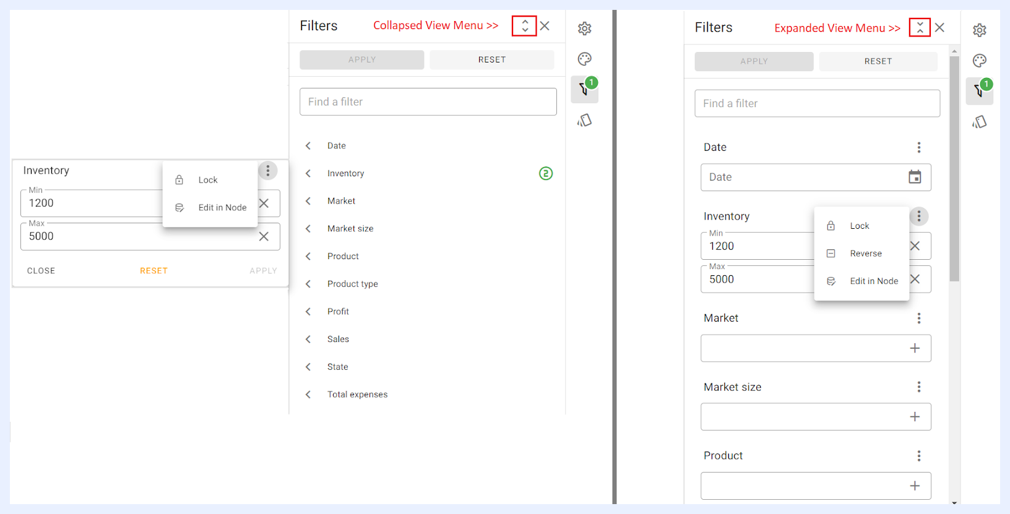Viewport: 1010px width, 514px height.
Task: Clear the Min value 1200 in collapsed-view Inventory popup
Action: [x=264, y=203]
